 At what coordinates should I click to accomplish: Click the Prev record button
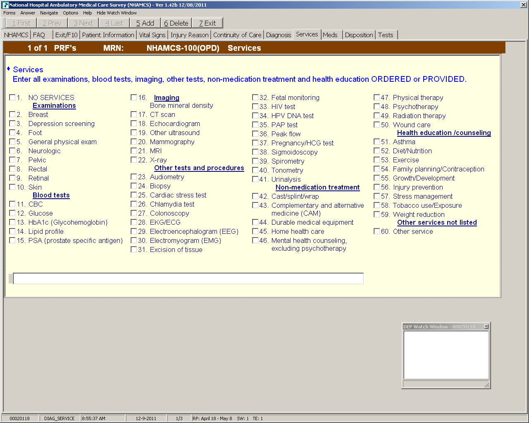(x=52, y=23)
